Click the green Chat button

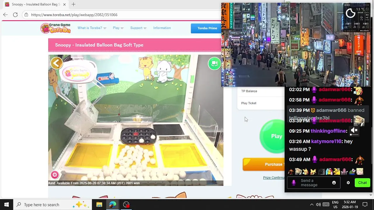[x=362, y=183]
